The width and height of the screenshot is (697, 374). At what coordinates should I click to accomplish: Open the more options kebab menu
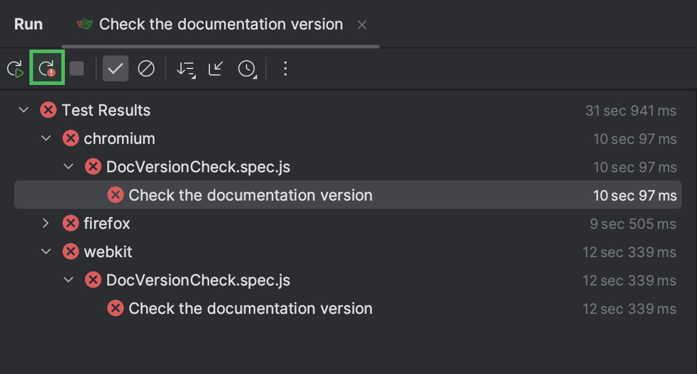tap(285, 68)
